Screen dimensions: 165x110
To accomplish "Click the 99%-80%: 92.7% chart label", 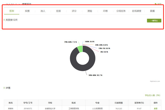I will (x=95, y=75).
